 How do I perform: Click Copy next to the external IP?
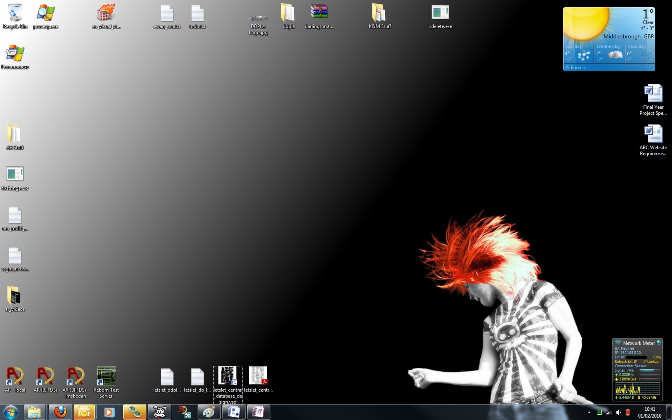click(657, 357)
